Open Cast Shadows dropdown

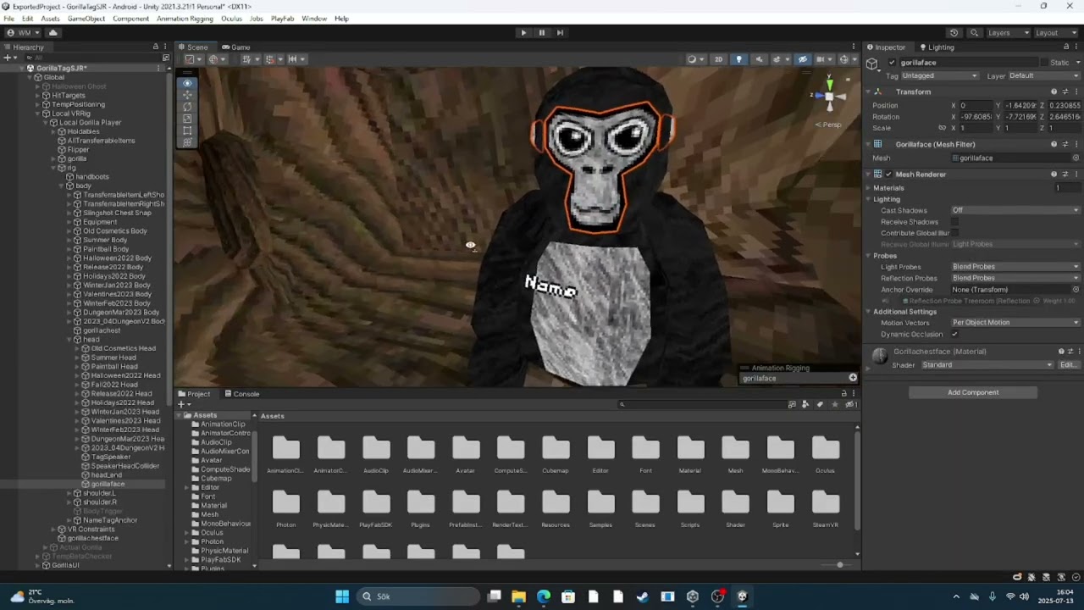coord(1015,210)
